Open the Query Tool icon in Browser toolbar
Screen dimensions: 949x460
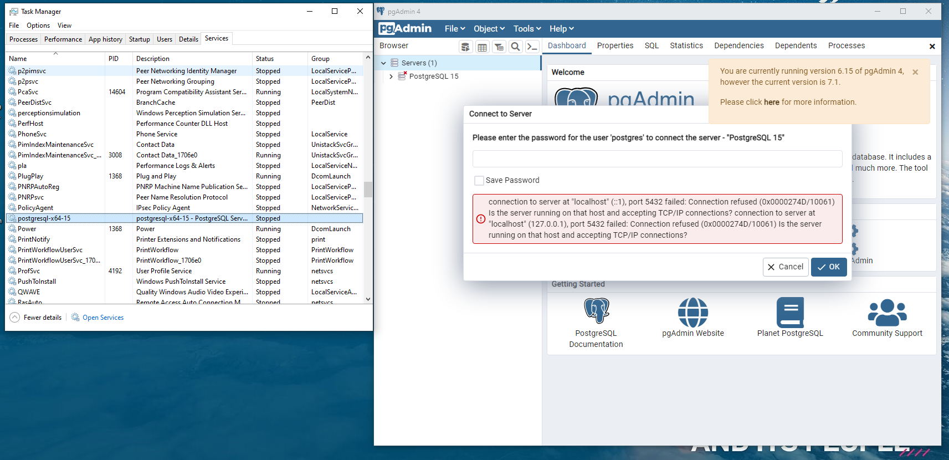tap(465, 47)
